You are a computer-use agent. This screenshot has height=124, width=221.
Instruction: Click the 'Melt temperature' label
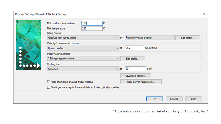point(56,28)
